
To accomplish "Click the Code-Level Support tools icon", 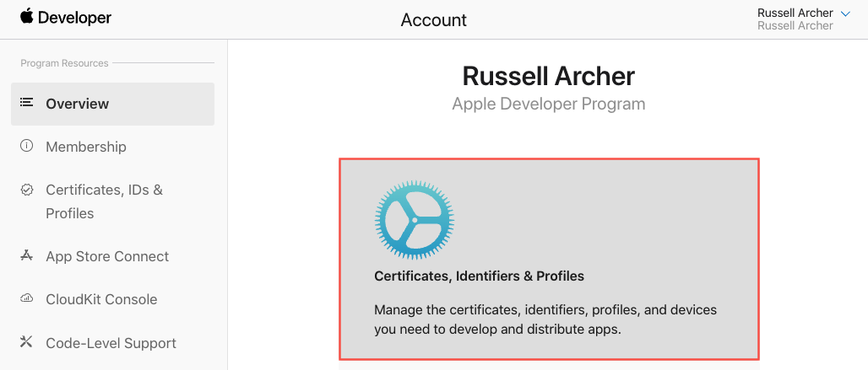I will tap(26, 341).
